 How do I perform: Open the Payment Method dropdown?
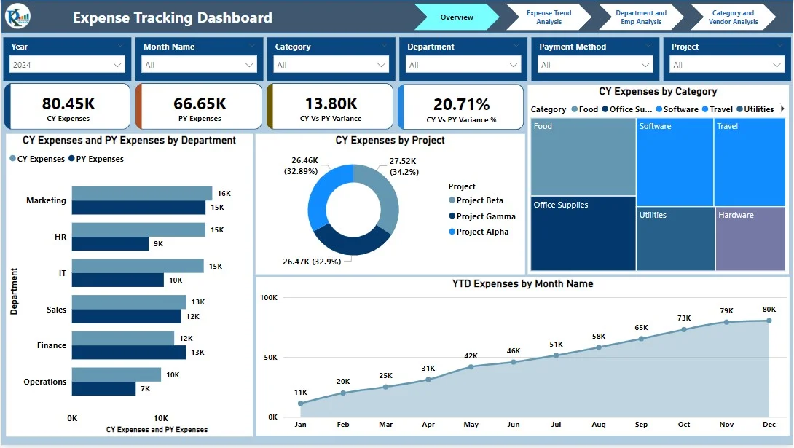point(595,65)
